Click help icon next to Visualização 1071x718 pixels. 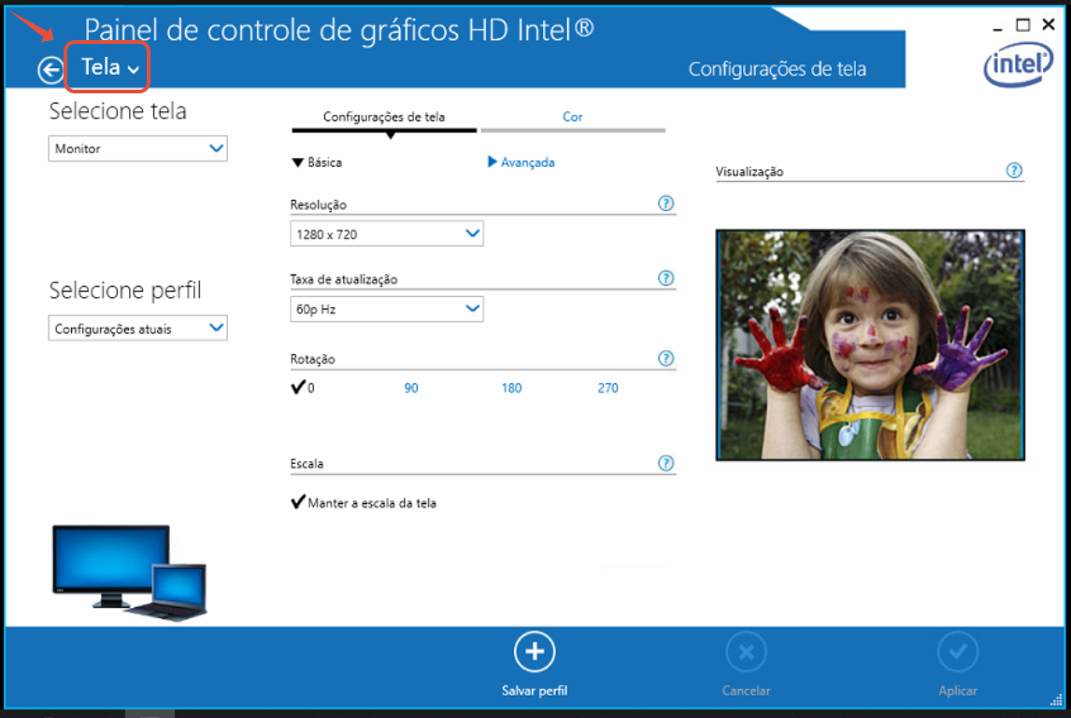click(1014, 170)
